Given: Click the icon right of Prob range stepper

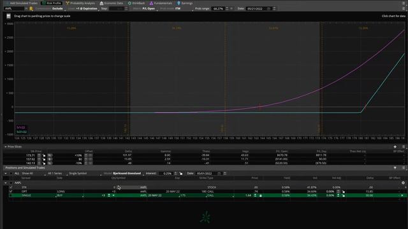Looking at the screenshot, I should coord(231,8).
